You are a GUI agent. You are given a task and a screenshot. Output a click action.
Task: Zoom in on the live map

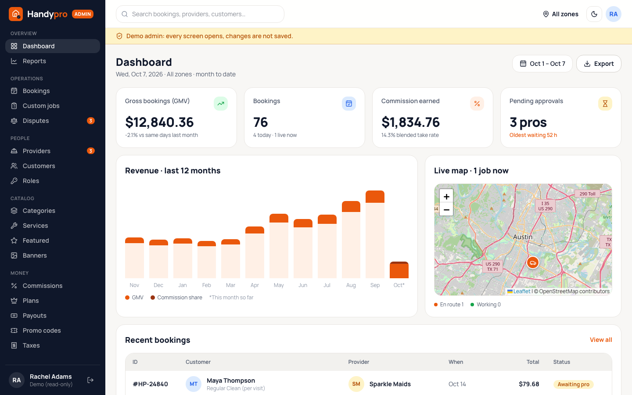pos(446,197)
